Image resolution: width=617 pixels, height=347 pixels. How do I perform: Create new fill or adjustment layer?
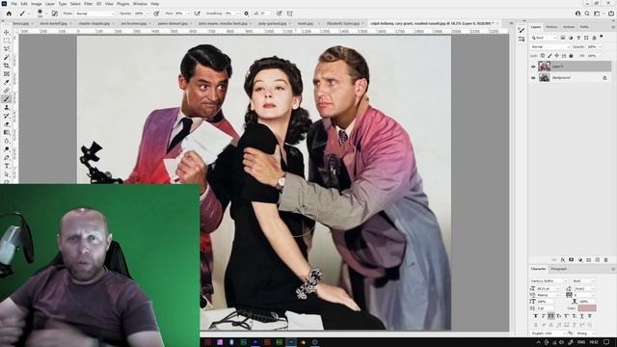coord(580,260)
